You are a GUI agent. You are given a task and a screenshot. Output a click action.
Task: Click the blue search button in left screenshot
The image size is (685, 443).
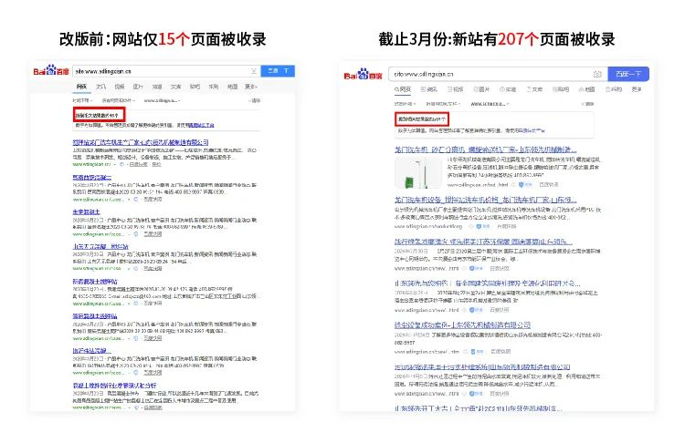[272, 70]
